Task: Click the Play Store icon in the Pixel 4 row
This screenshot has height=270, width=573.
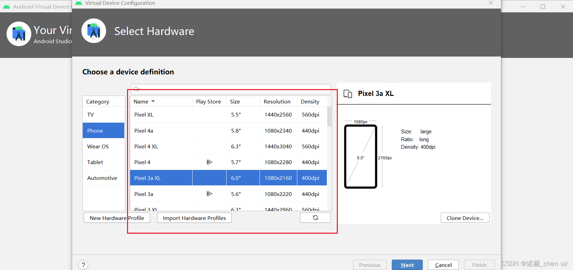Action: (x=209, y=162)
